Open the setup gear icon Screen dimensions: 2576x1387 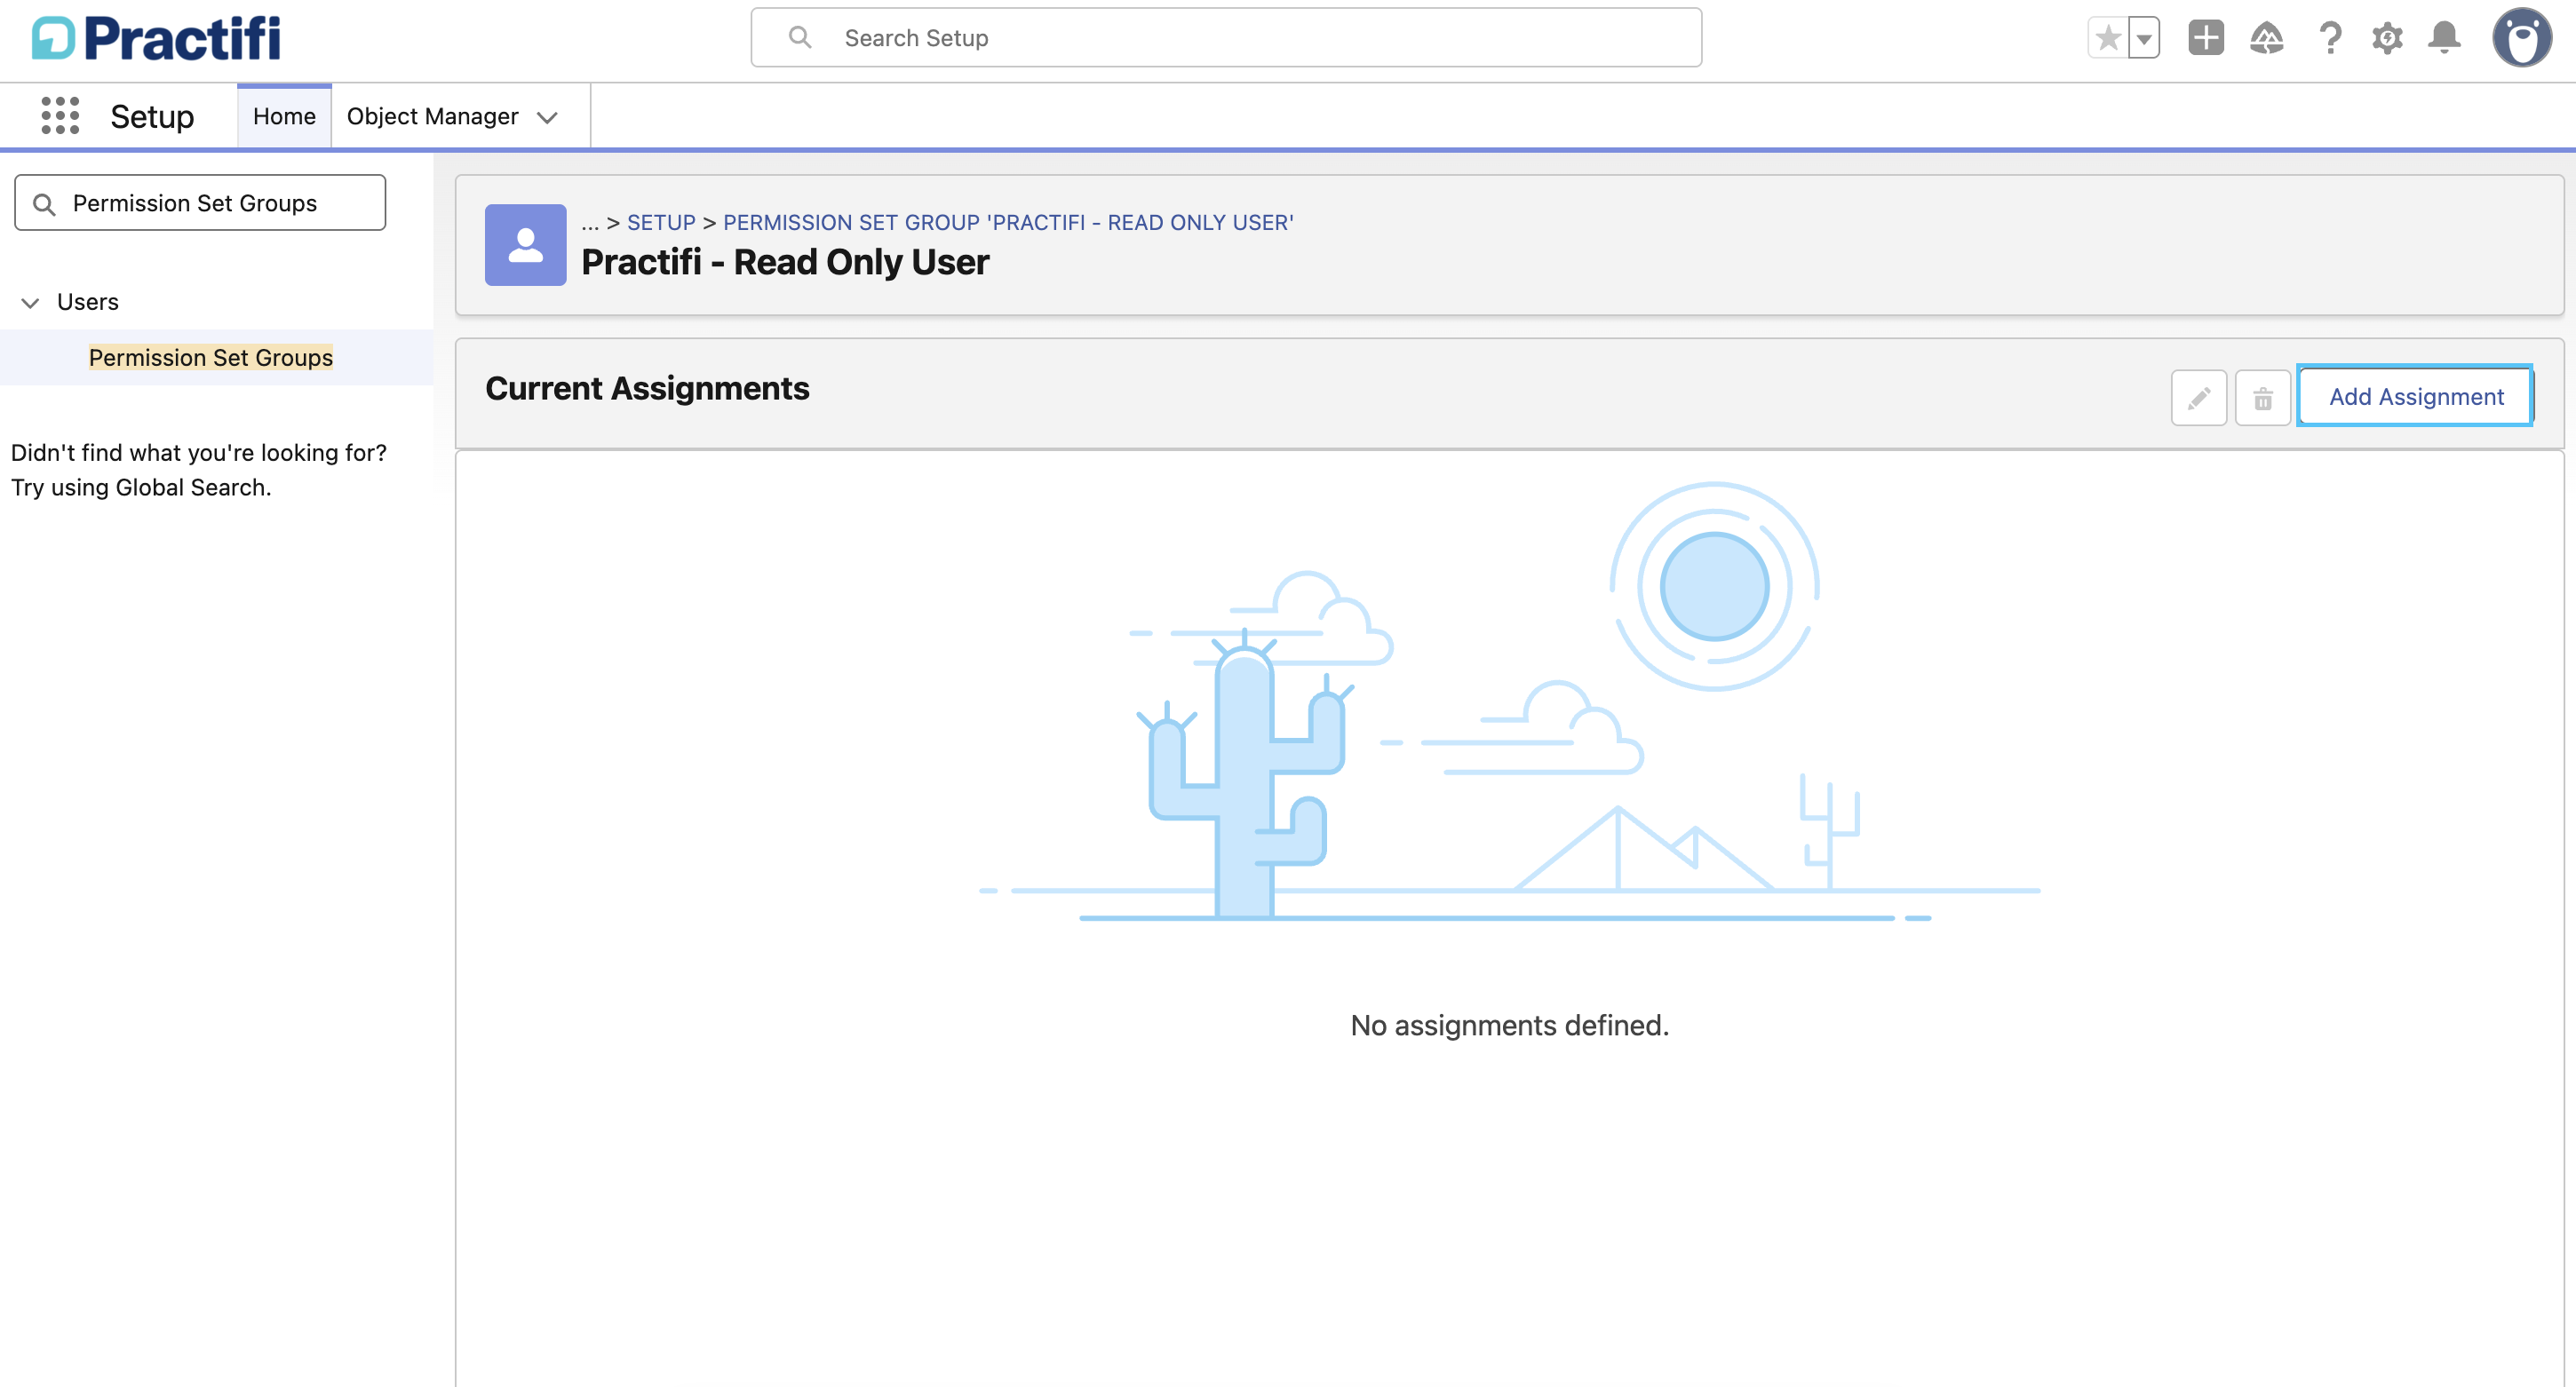[2387, 38]
